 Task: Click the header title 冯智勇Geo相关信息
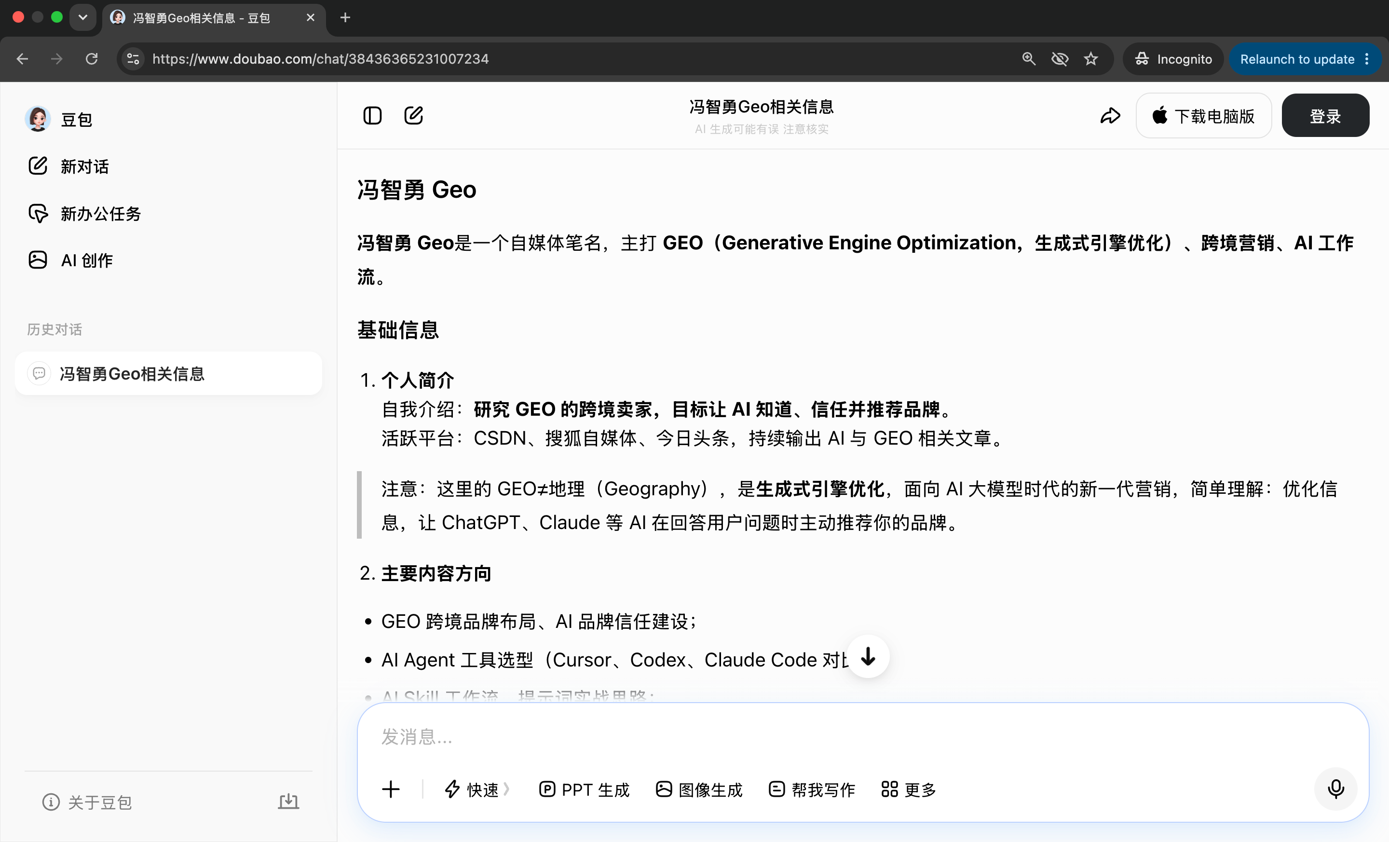click(761, 107)
